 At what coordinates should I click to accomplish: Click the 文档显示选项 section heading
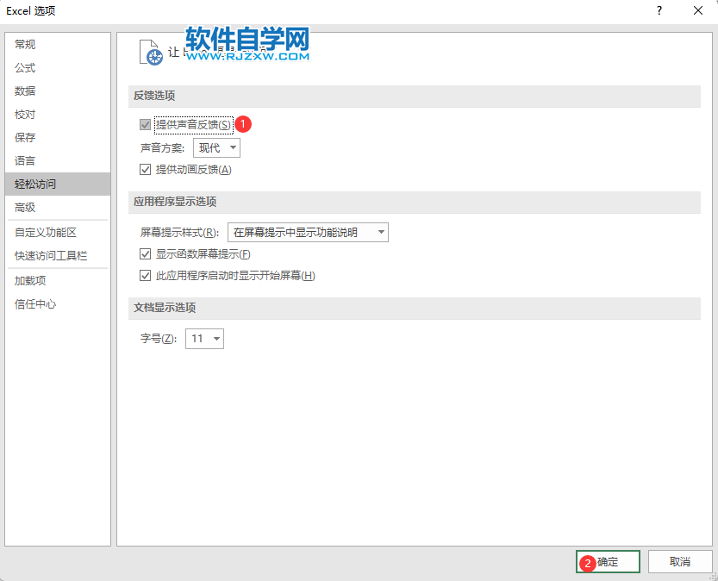tap(165, 308)
